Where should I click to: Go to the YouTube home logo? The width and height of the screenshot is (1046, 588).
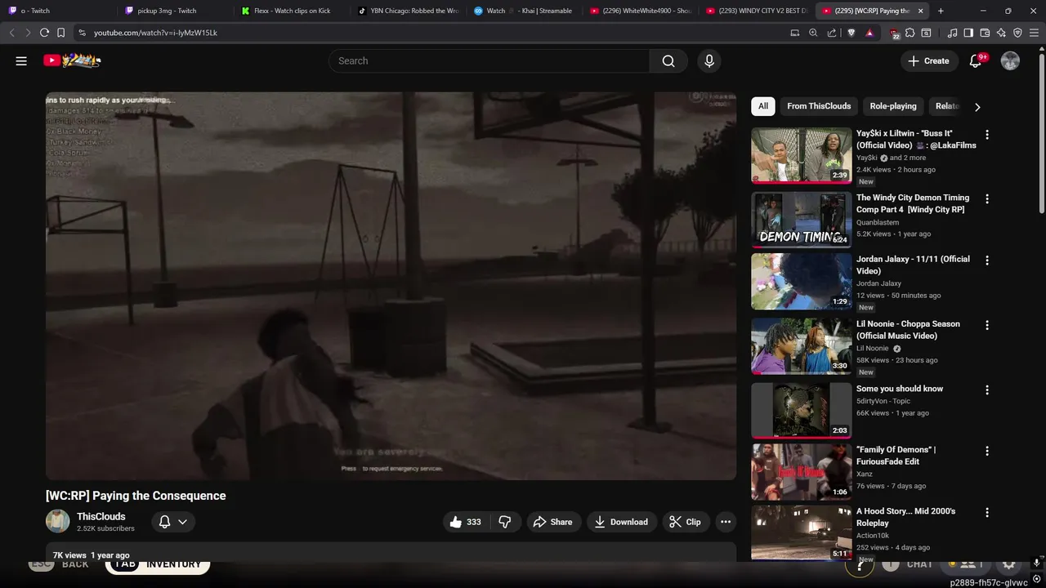click(73, 60)
